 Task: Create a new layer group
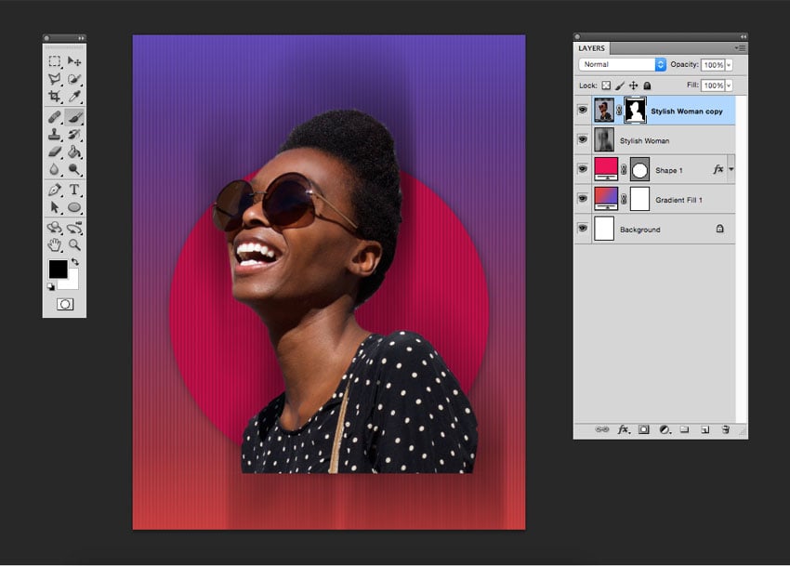[684, 429]
